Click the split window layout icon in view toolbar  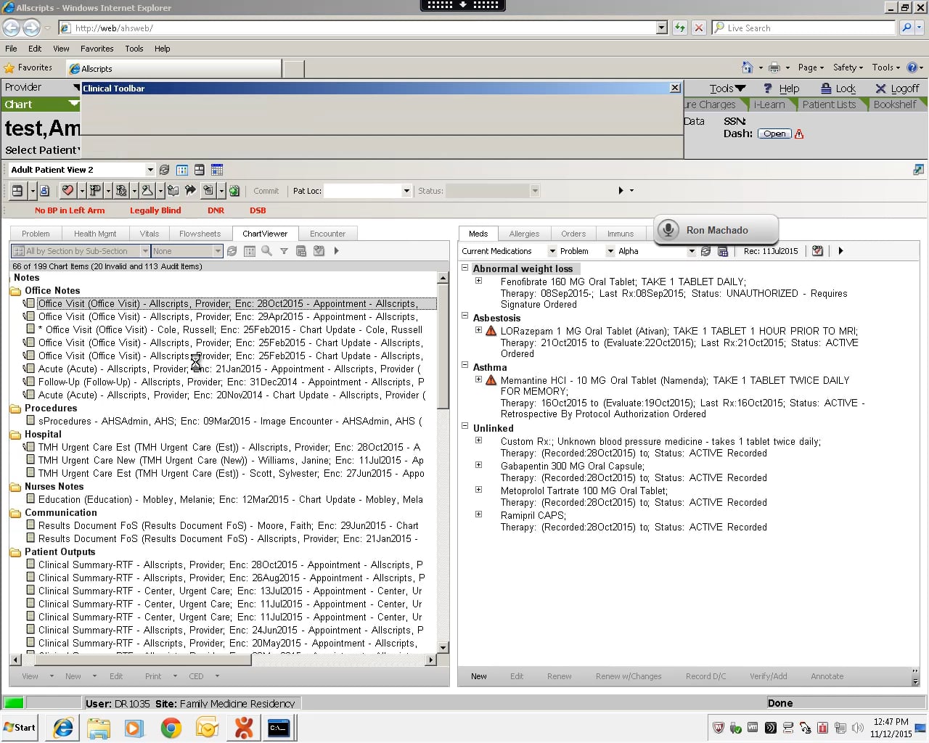[199, 170]
